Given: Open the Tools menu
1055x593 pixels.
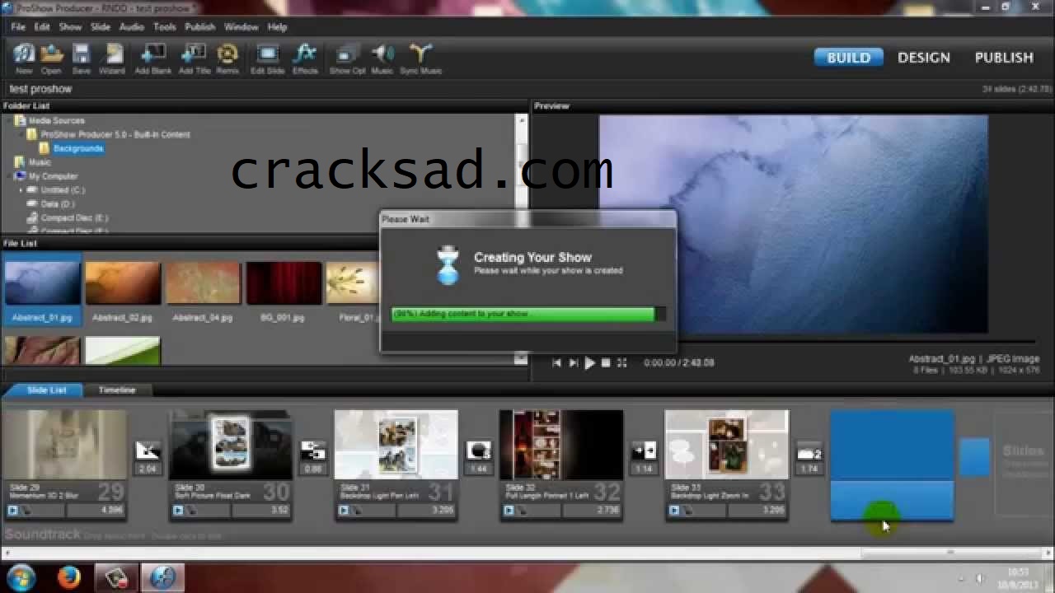Looking at the screenshot, I should (165, 27).
